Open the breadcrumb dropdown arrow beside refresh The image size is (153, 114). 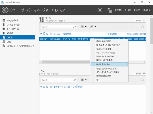(x=96, y=10)
